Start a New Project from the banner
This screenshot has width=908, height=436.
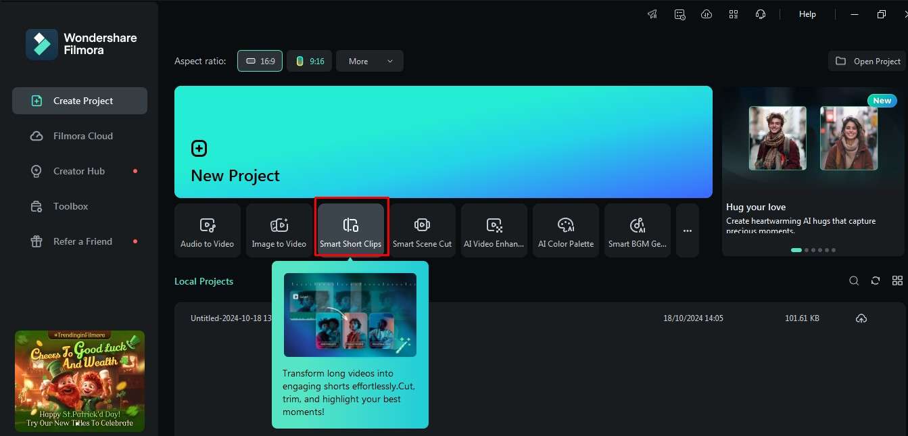coord(444,142)
